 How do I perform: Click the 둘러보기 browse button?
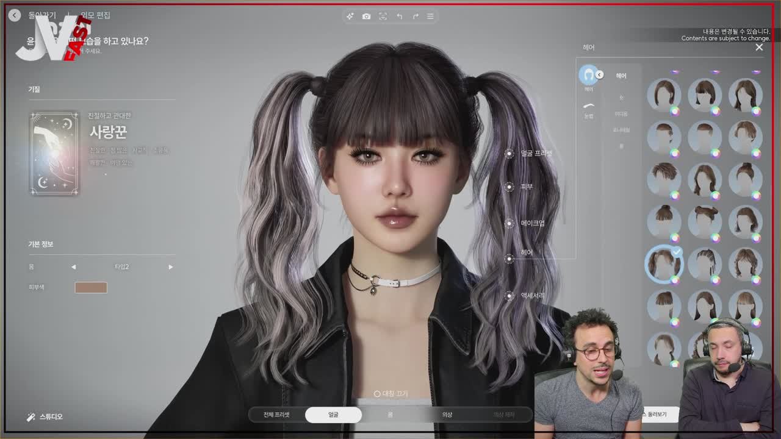659,415
